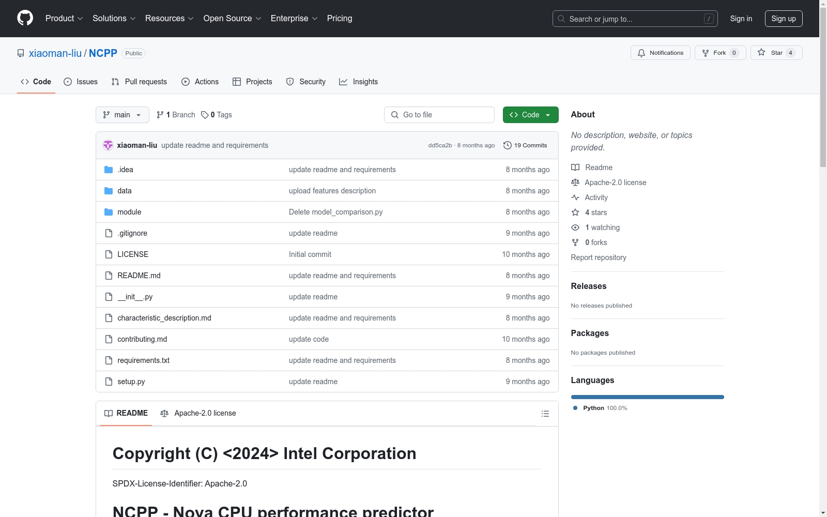Click the Releases heading link
Screen dimensions: 827x517
tap(589, 286)
